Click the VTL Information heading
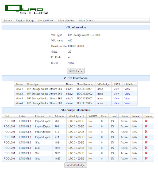Image resolution: width=158 pixels, height=171 pixels. pyautogui.click(x=76, y=28)
